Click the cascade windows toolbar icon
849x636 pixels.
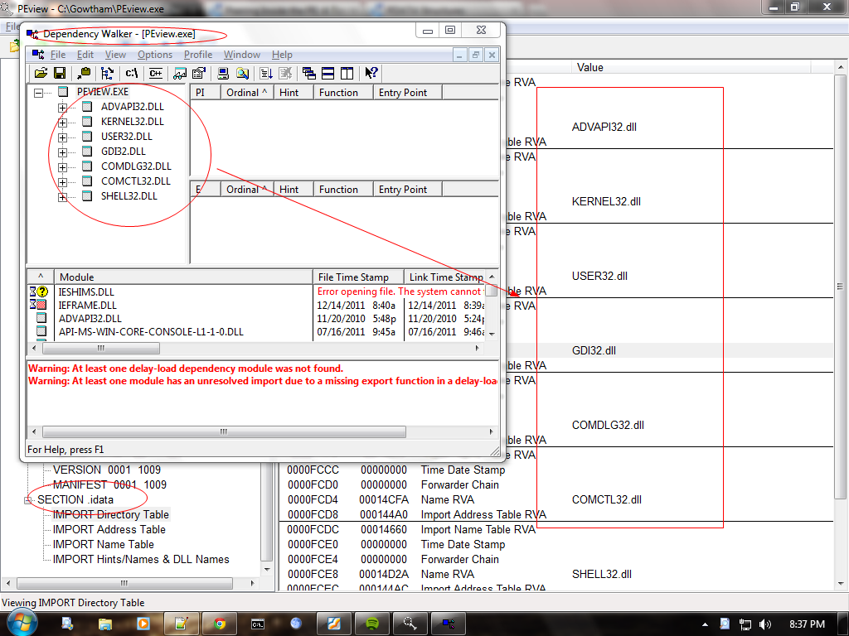pyautogui.click(x=308, y=73)
